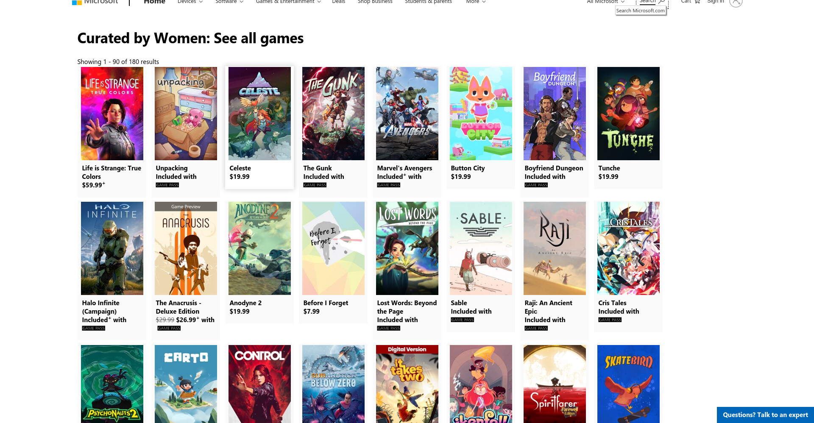The height and width of the screenshot is (423, 814).
Task: Click the Game Pass badge under Unpacking
Action: point(167,185)
